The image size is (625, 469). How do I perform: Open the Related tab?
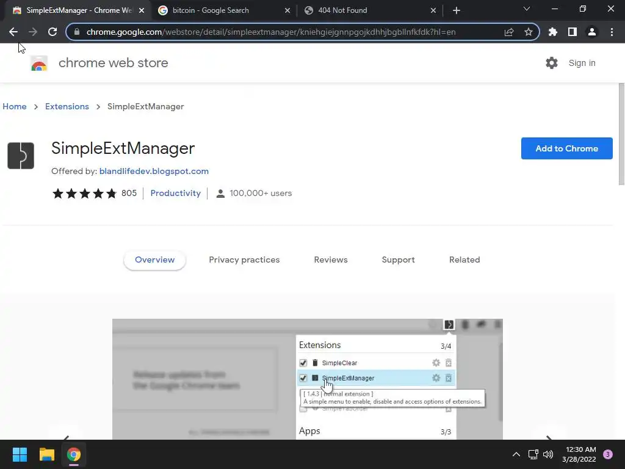point(464,260)
